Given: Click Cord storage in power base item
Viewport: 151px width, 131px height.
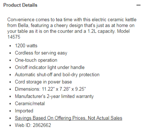Looking at the screenshot, I should [44, 82].
